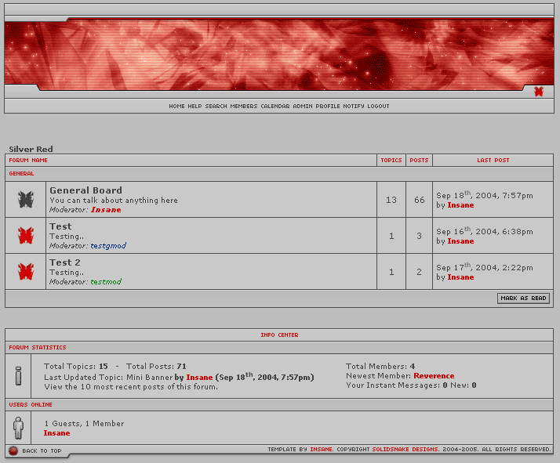Click the red icon beside Test forum

click(x=26, y=236)
